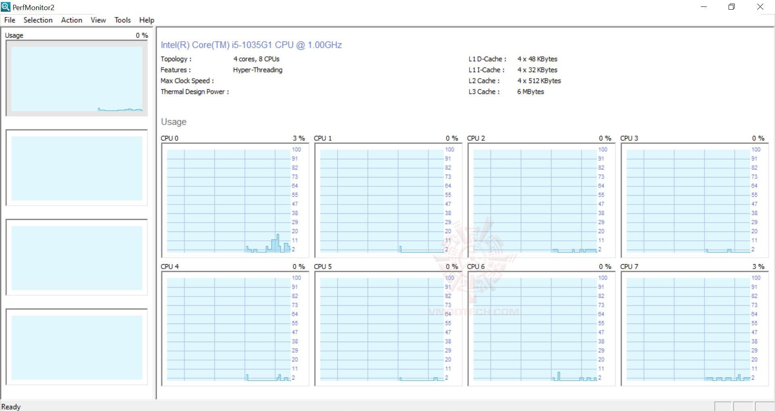Click the "0 %" reading for CPU 5
This screenshot has height=411, width=775.
tap(452, 267)
